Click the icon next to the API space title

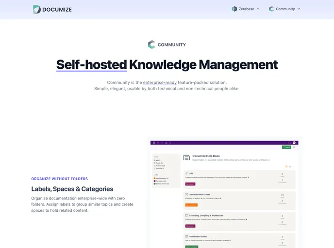(x=186, y=173)
